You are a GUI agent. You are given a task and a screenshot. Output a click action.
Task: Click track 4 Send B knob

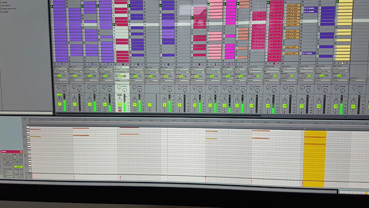pos(110,90)
